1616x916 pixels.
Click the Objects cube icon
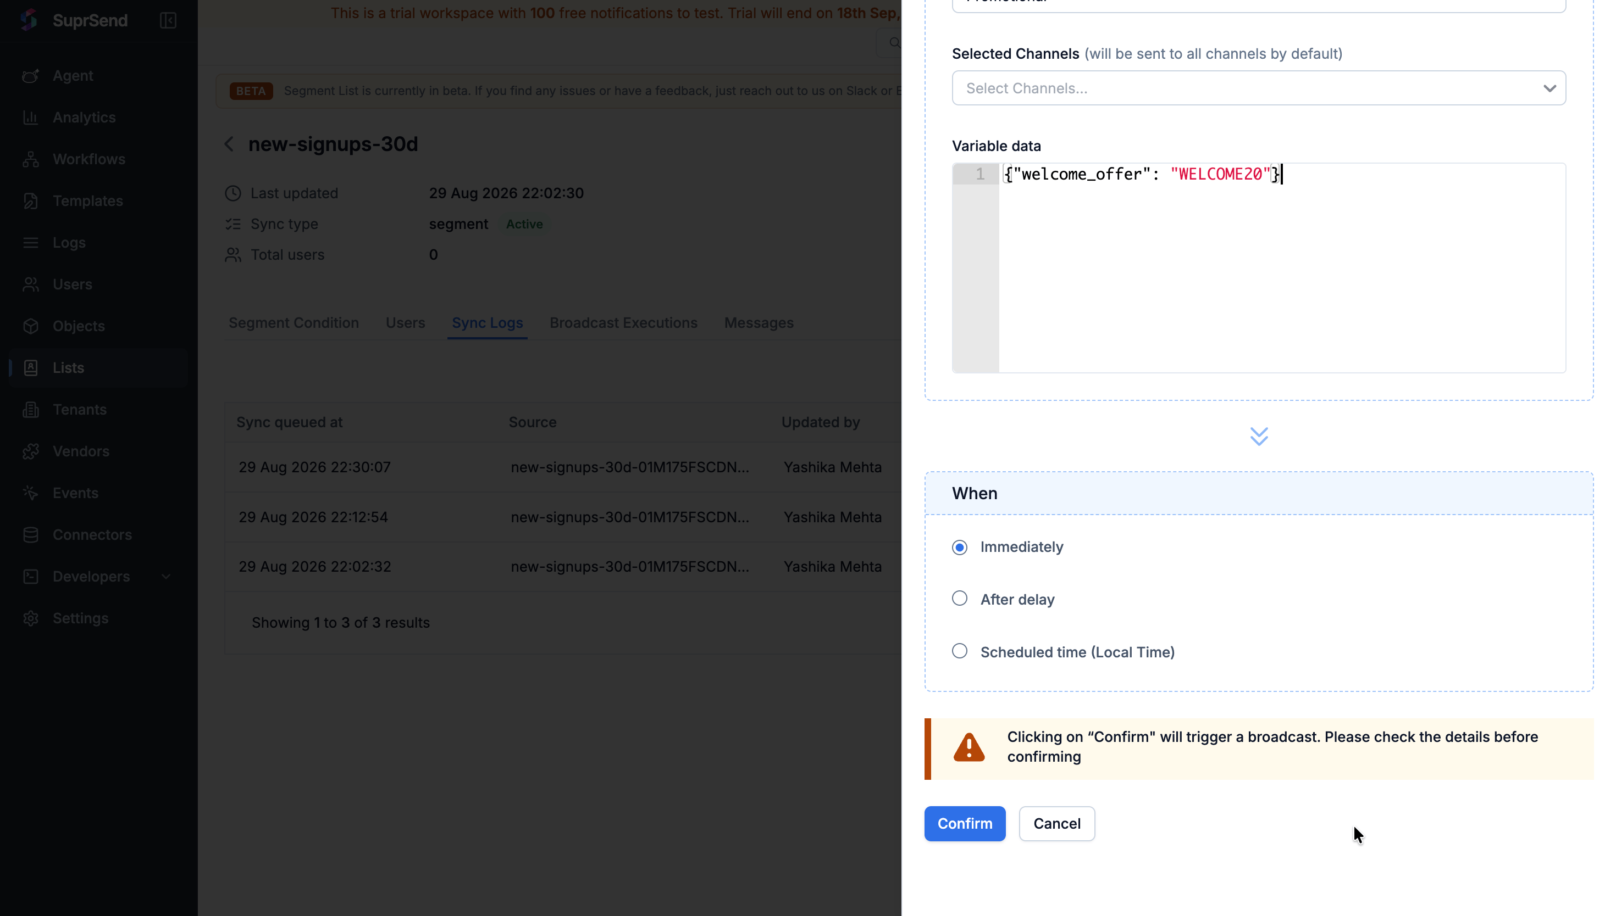point(30,326)
